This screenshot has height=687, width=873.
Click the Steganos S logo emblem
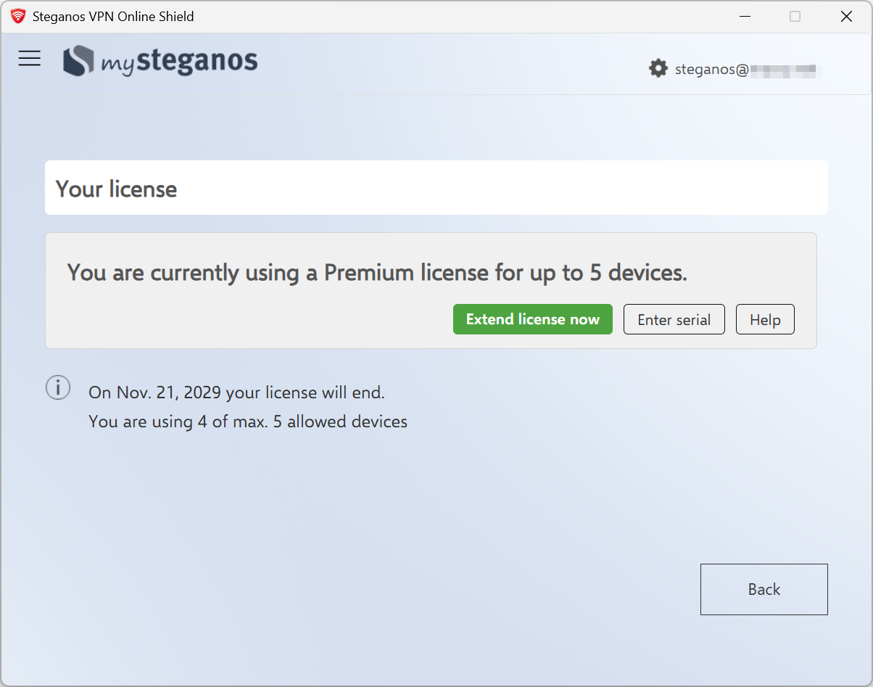pos(78,61)
